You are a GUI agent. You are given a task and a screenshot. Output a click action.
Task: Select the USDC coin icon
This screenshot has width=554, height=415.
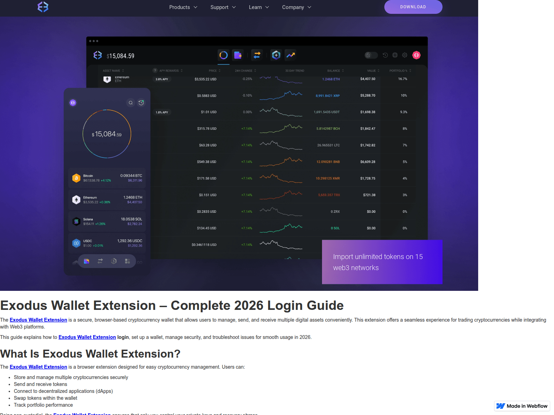[76, 243]
